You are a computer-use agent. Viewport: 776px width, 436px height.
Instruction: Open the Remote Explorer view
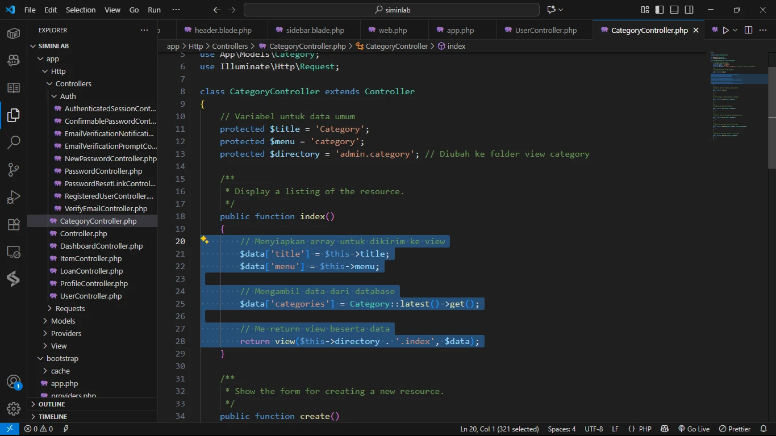tap(14, 252)
